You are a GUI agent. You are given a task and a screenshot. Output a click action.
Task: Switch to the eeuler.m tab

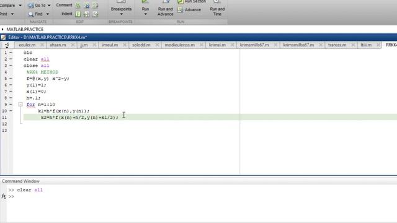(27, 45)
